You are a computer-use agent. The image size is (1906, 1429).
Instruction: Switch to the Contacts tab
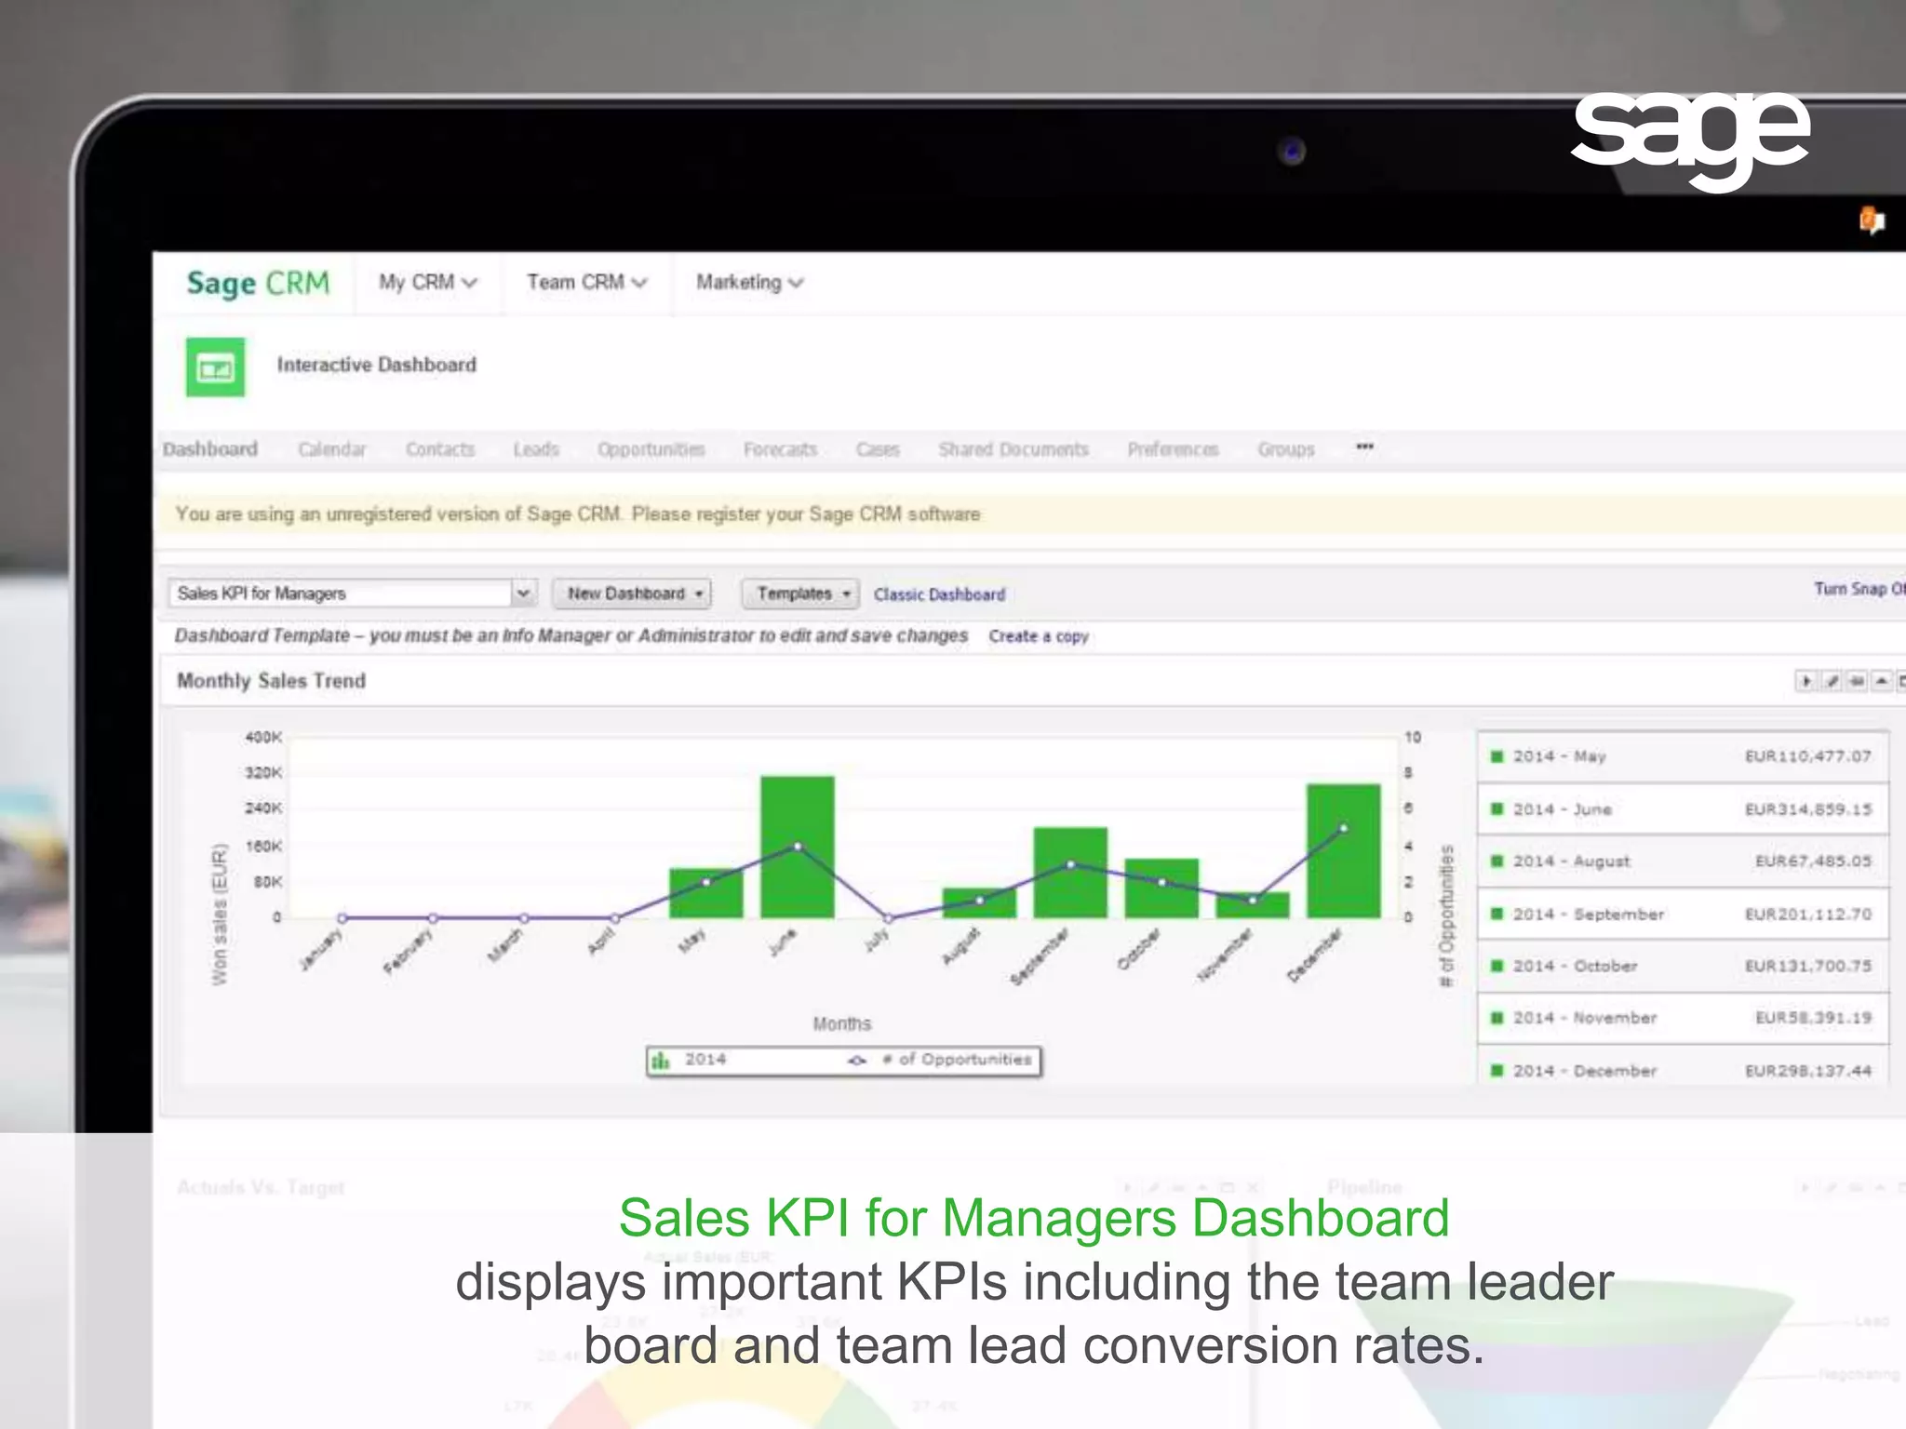[440, 449]
